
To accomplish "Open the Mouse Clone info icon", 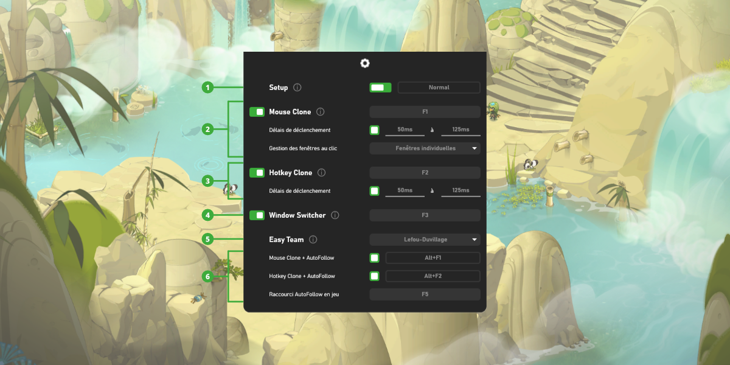I will 321,112.
